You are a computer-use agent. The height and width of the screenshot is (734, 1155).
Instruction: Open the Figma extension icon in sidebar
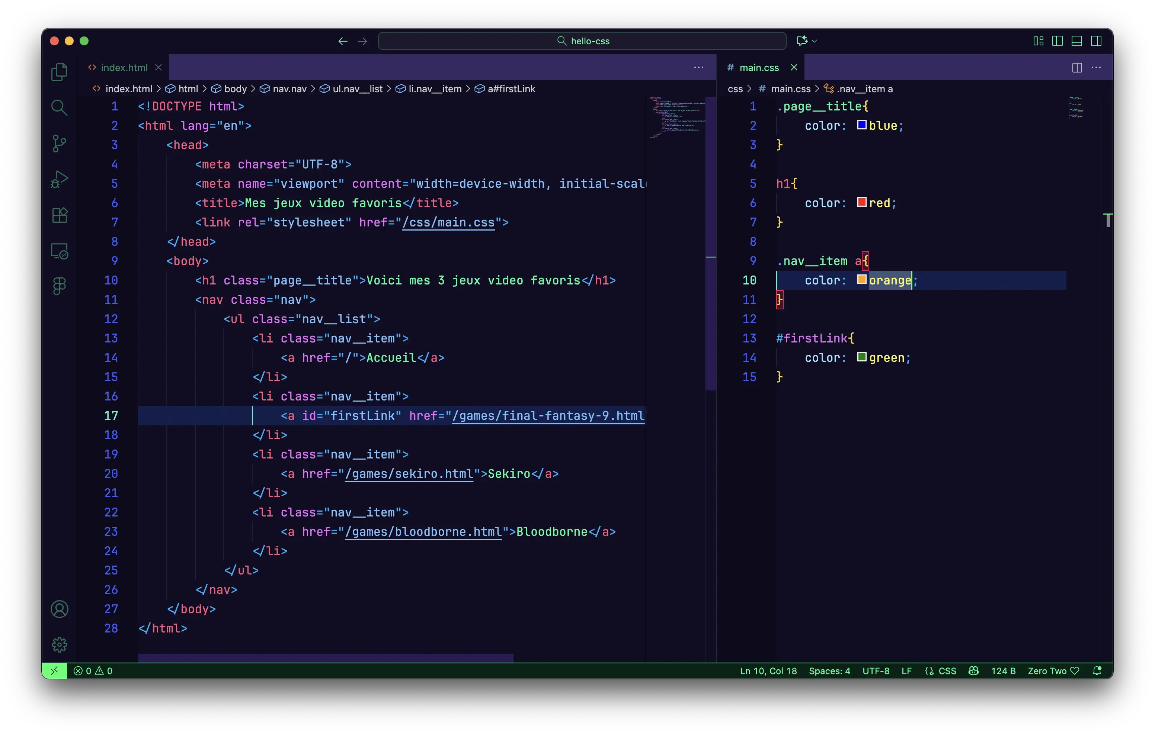tap(59, 286)
